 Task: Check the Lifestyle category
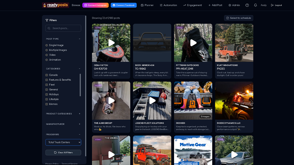tap(46, 99)
